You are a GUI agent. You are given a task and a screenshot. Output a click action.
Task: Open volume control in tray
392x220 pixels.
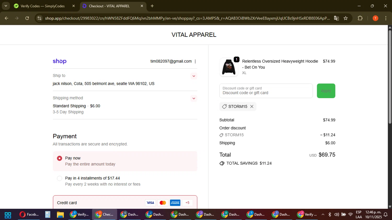(x=337, y=215)
